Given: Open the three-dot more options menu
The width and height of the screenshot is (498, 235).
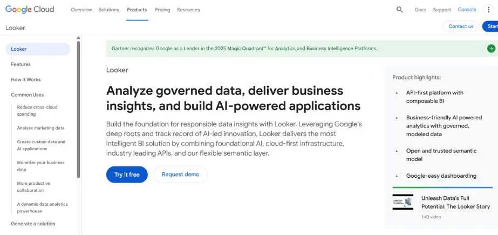Looking at the screenshot, I should tap(488, 10).
